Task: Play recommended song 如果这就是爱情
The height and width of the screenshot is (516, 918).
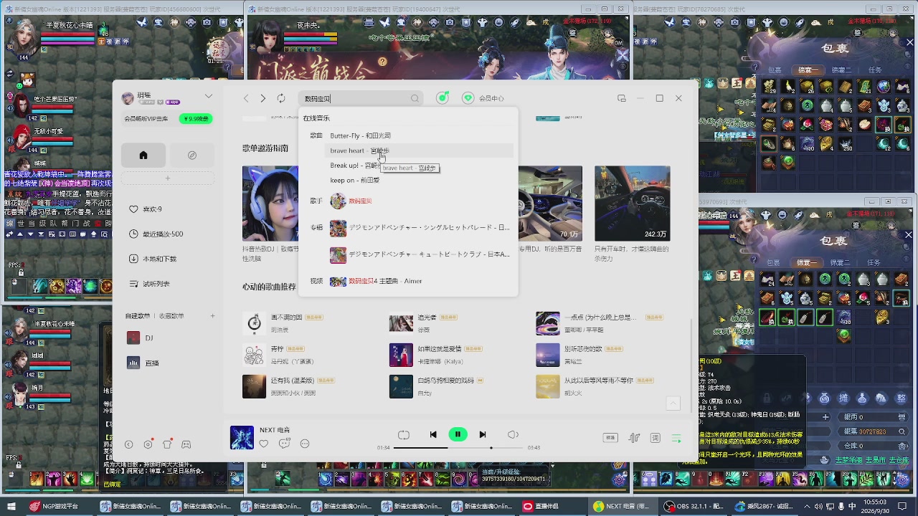Action: click(440, 349)
